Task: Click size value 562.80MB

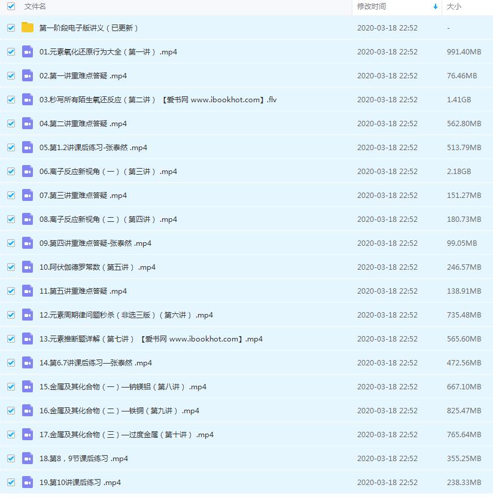Action: (464, 124)
